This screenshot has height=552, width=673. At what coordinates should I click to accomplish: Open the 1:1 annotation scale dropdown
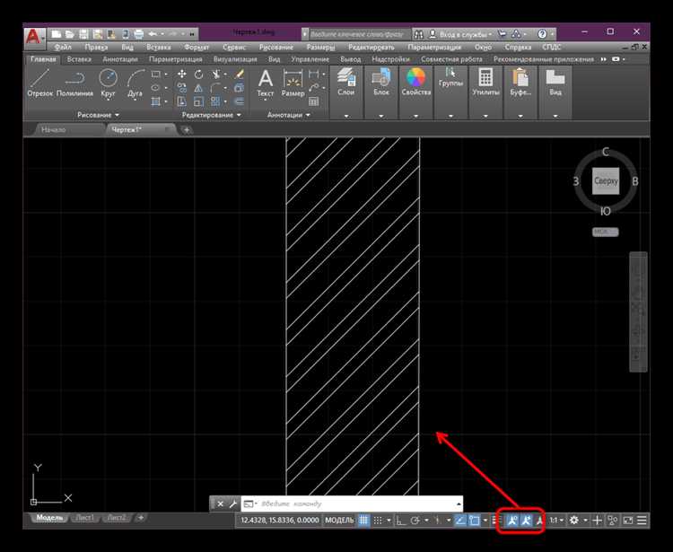(x=556, y=521)
